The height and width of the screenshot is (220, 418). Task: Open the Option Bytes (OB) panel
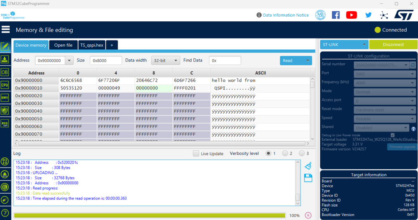tap(5, 72)
